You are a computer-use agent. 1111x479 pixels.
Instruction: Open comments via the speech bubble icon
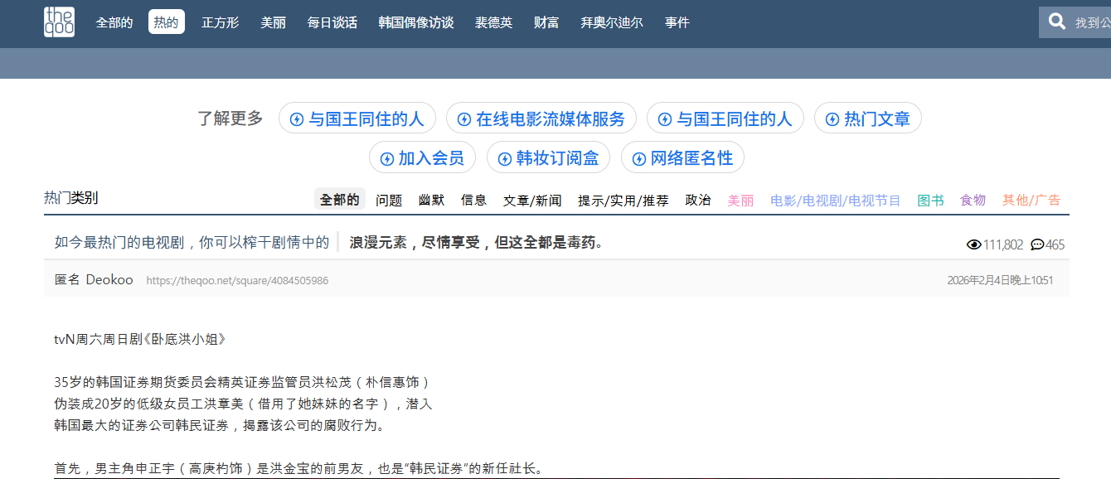pyautogui.click(x=1038, y=244)
